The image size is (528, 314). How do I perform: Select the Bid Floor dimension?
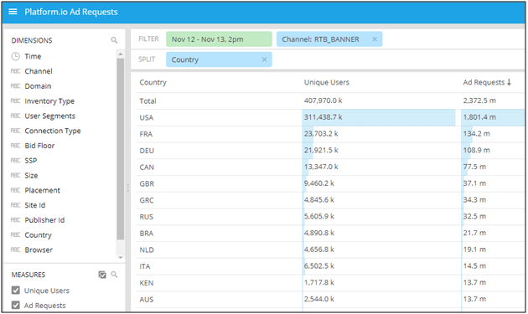pos(39,146)
